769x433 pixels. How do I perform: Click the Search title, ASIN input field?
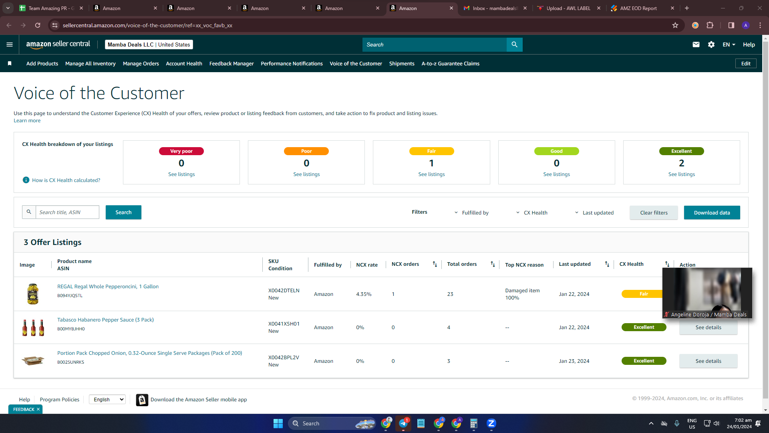click(x=67, y=212)
